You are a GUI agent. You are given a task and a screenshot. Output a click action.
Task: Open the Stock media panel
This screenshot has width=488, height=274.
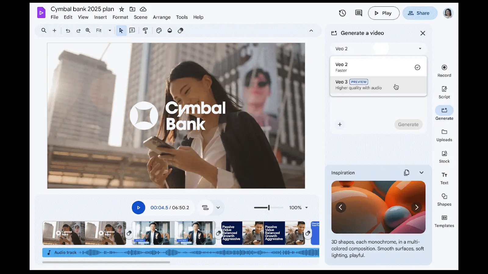pyautogui.click(x=444, y=157)
